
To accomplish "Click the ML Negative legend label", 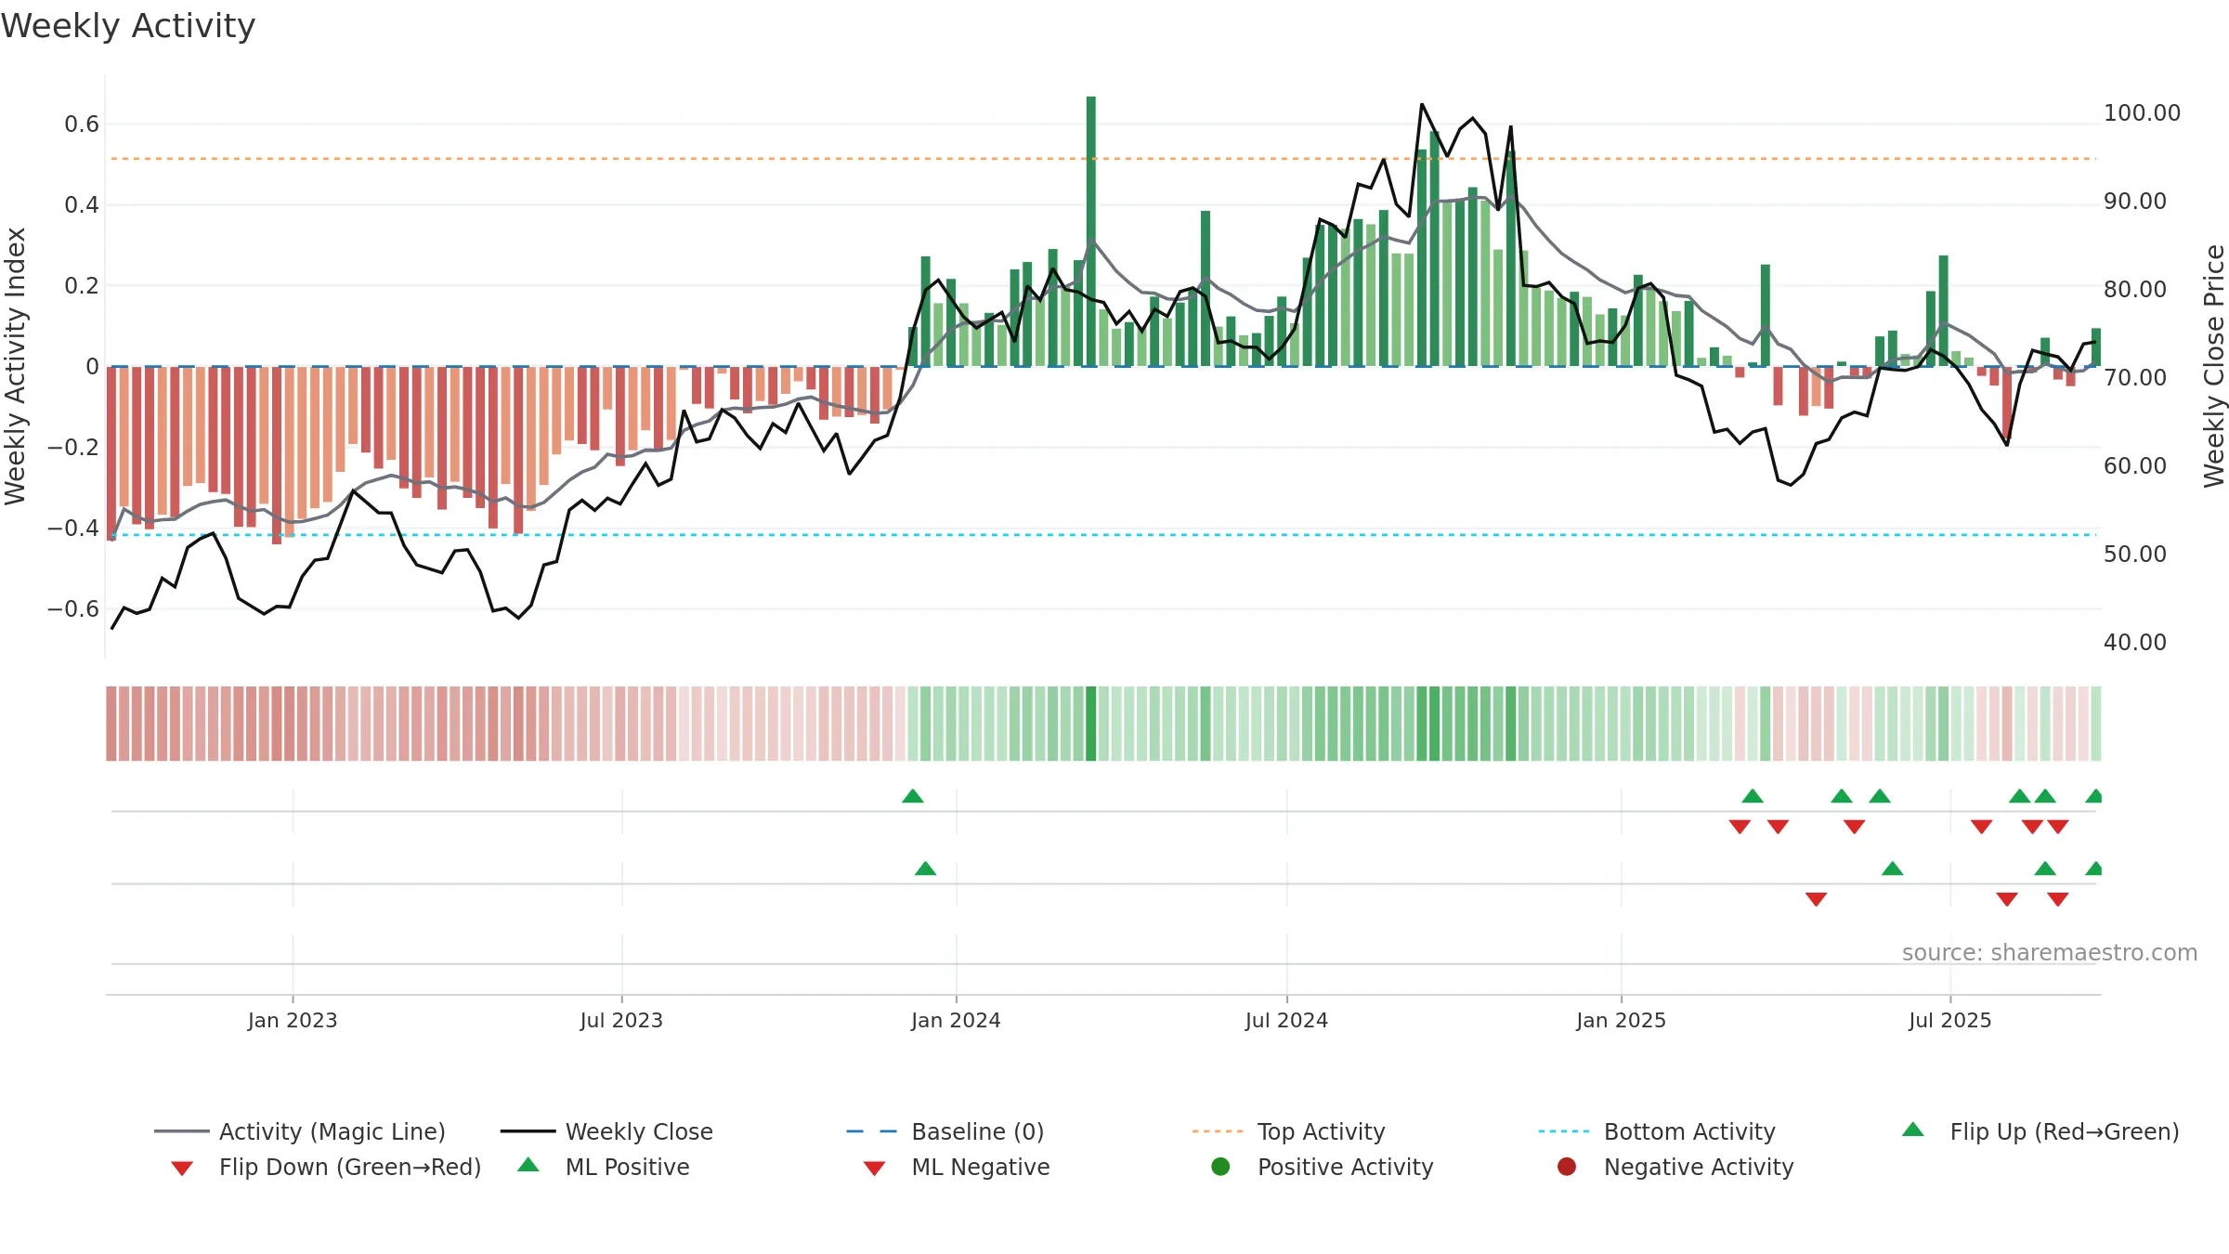I will 981,1167.
